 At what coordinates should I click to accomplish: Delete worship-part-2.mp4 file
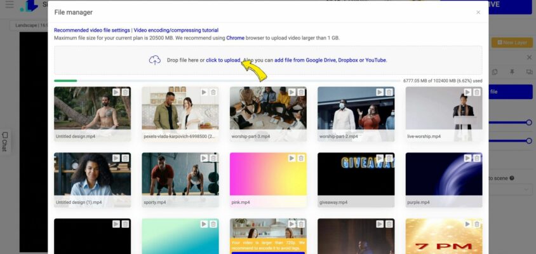pos(389,92)
